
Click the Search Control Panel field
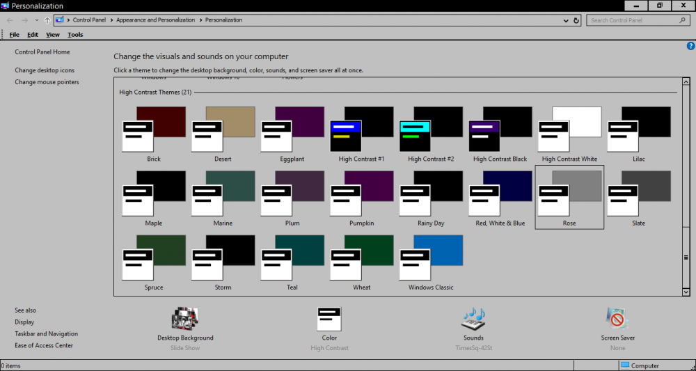click(x=632, y=20)
